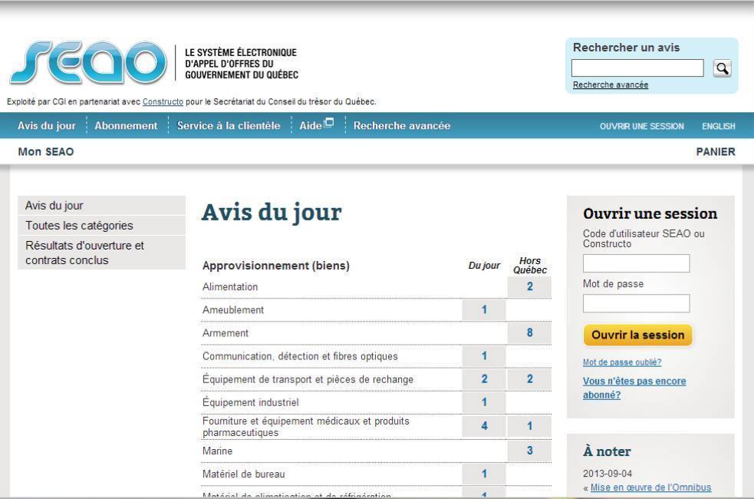
Task: Go to Recherche avancée in navigation bar
Action: [x=402, y=126]
